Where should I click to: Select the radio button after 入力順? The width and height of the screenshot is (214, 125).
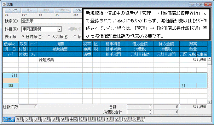(75, 36)
